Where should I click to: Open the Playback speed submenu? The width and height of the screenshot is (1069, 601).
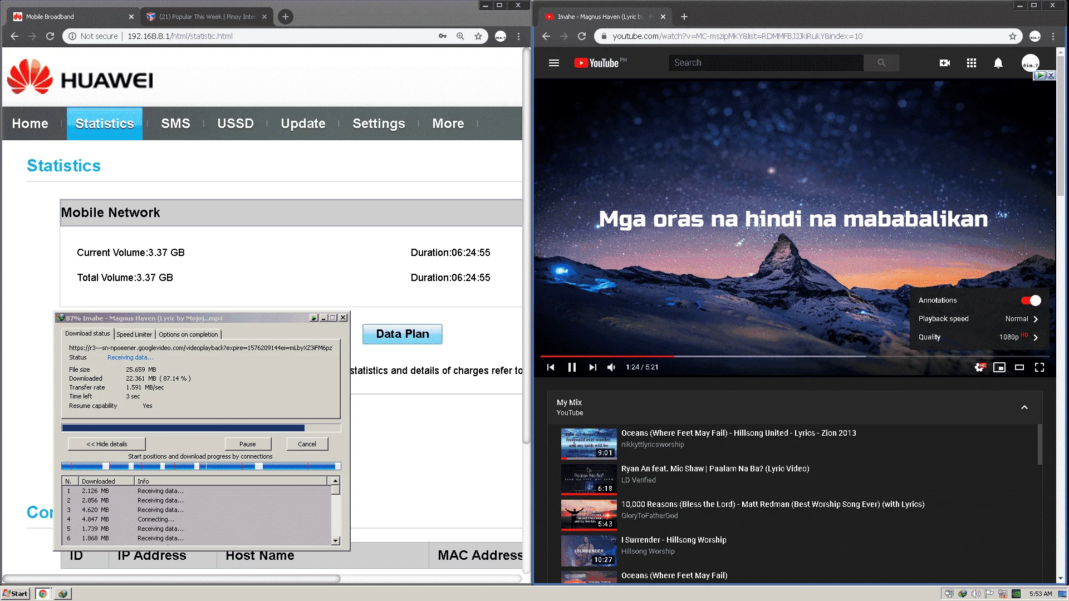pyautogui.click(x=979, y=319)
